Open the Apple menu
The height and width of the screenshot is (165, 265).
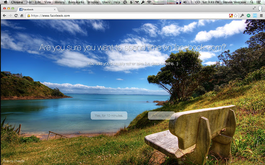(x=5, y=2)
